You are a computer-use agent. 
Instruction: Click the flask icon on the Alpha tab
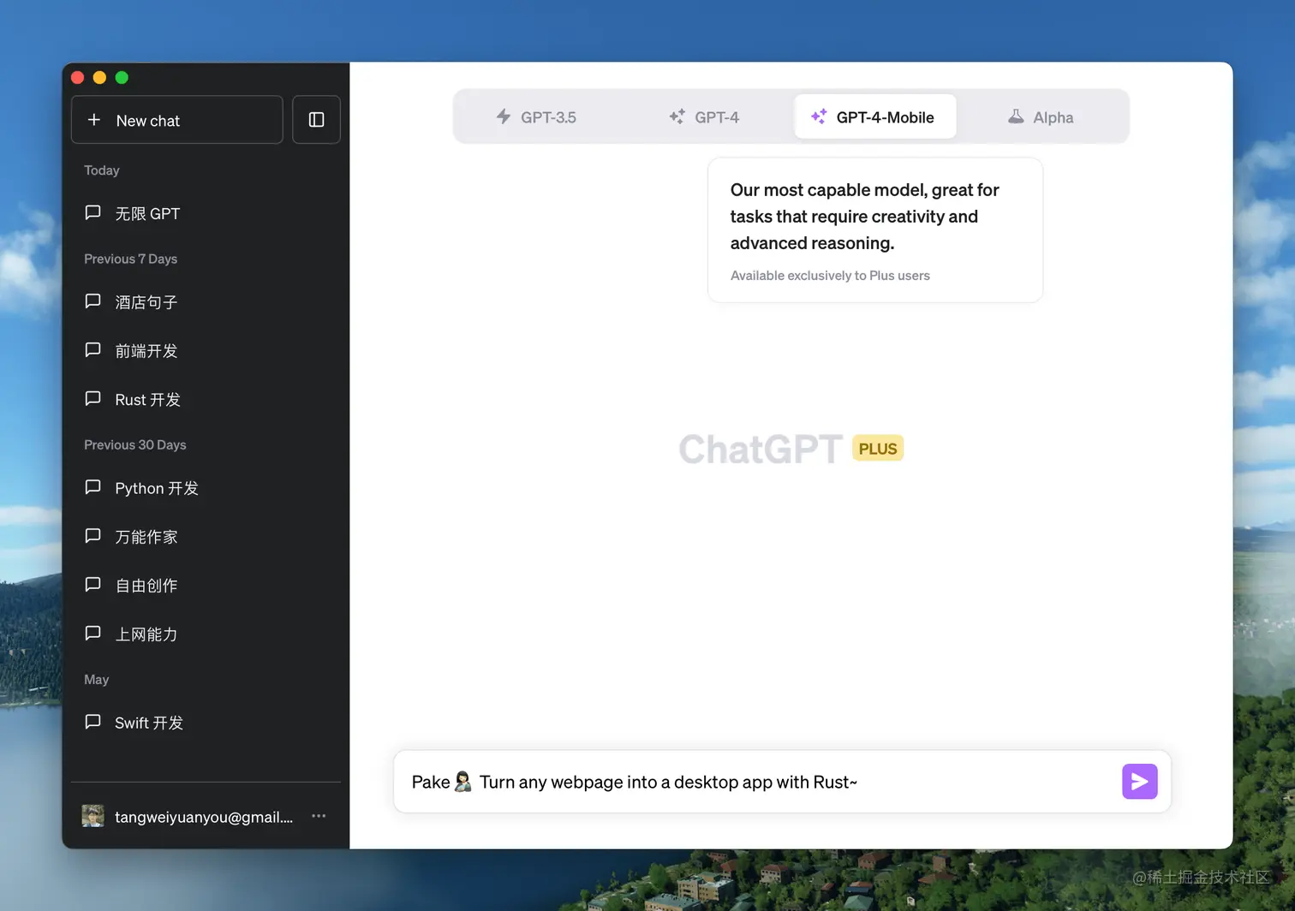coord(1016,116)
